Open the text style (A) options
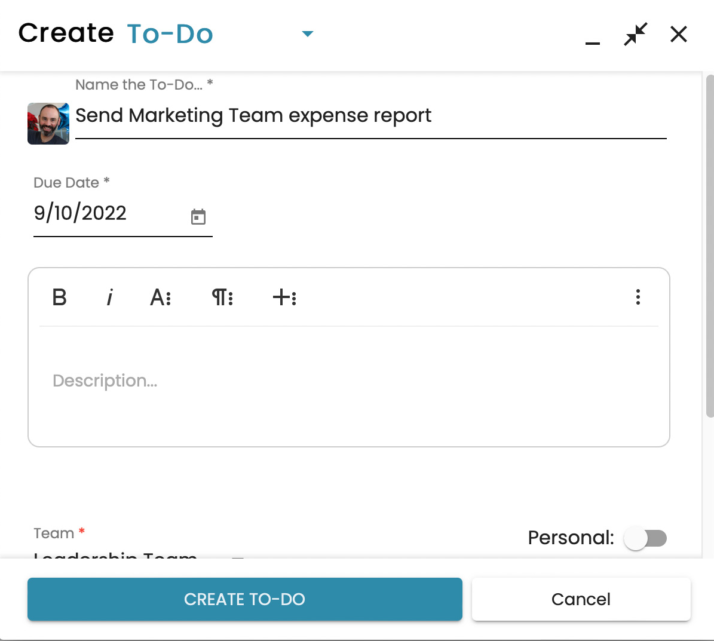 (160, 297)
